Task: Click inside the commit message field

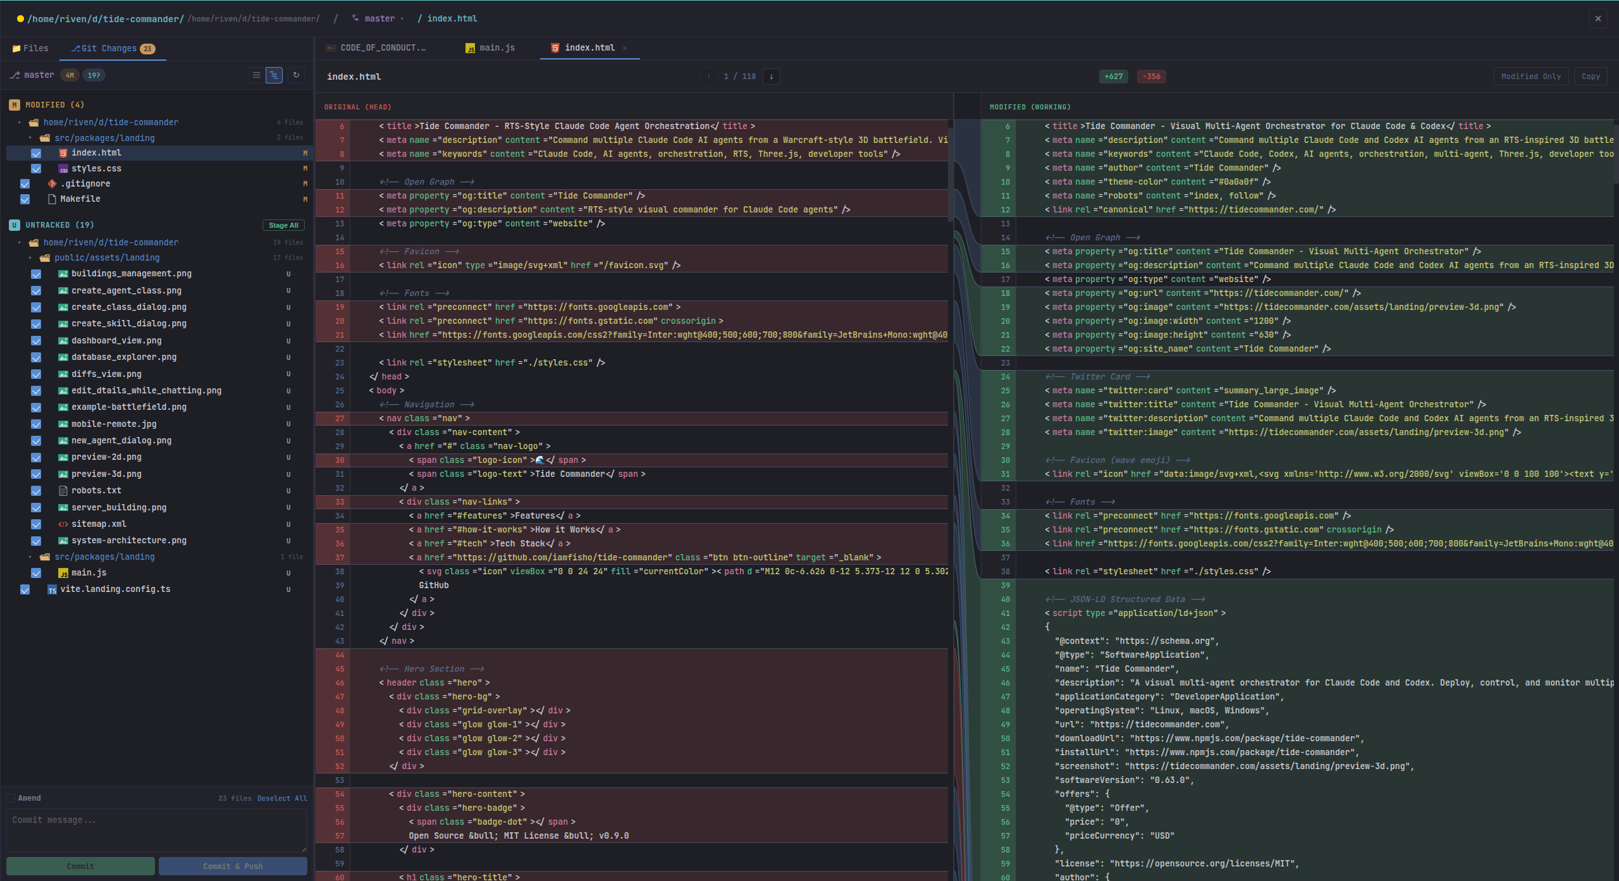Action: (x=156, y=829)
